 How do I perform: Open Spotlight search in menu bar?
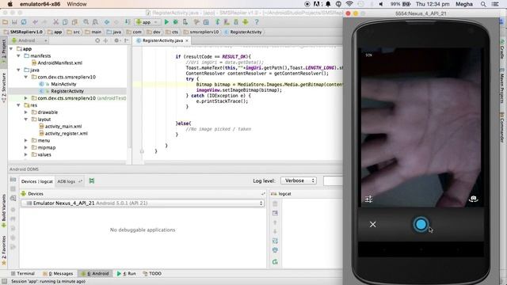[483, 4]
